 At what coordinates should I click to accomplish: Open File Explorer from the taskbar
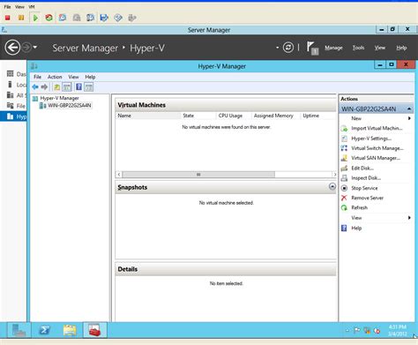click(x=70, y=330)
